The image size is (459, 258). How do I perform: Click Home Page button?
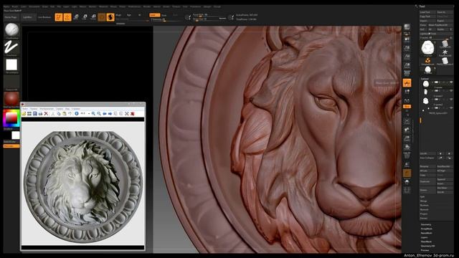11,17
